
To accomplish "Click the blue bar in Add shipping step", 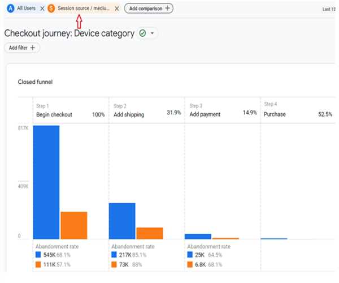I will coord(122,221).
